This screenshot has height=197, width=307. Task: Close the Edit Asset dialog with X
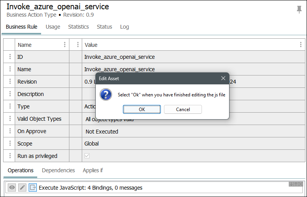tap(223, 78)
